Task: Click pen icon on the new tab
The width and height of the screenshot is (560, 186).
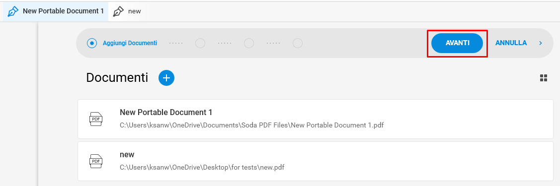Action: (119, 11)
